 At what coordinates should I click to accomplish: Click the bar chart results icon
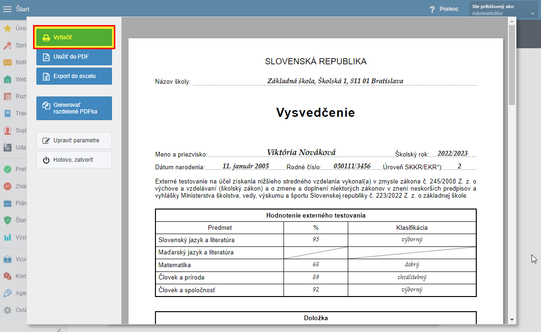pos(7,237)
